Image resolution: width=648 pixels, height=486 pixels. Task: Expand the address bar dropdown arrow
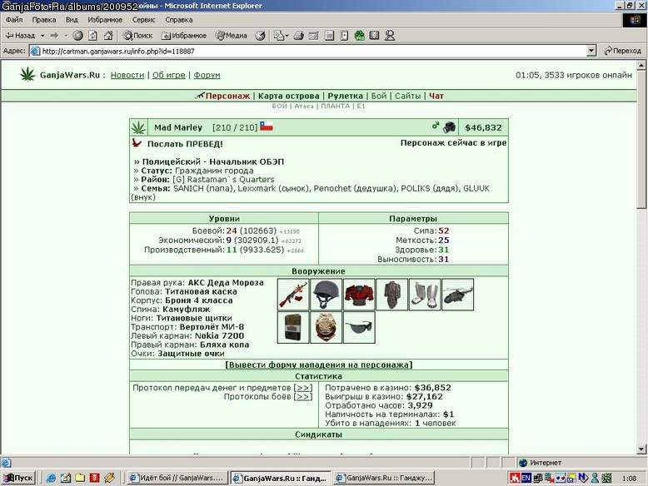(x=591, y=51)
